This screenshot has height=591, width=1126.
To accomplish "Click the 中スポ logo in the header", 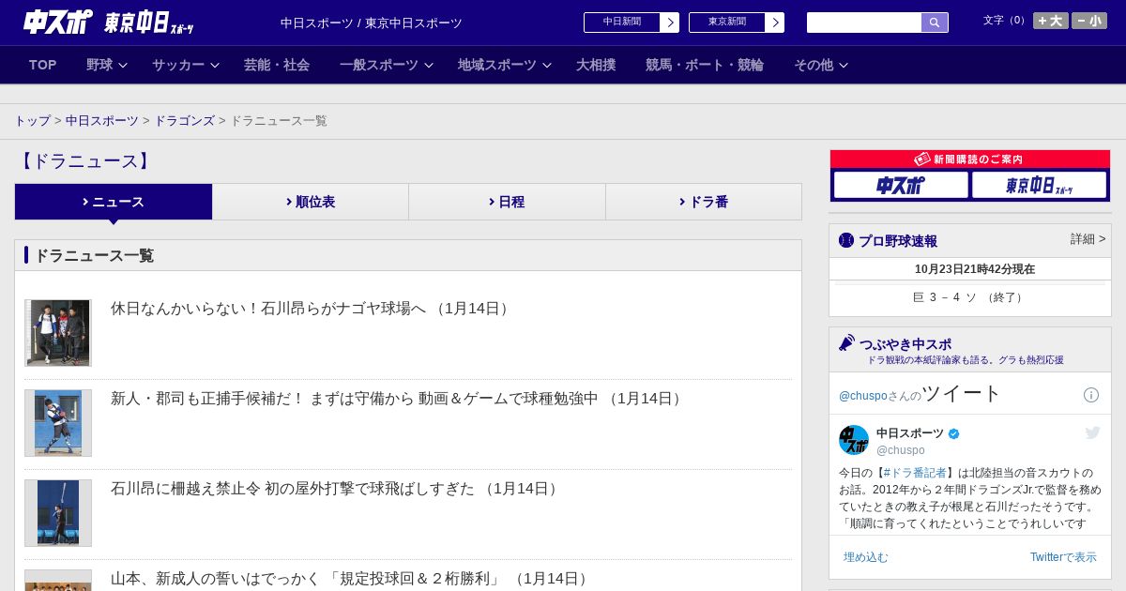I will pos(58,22).
